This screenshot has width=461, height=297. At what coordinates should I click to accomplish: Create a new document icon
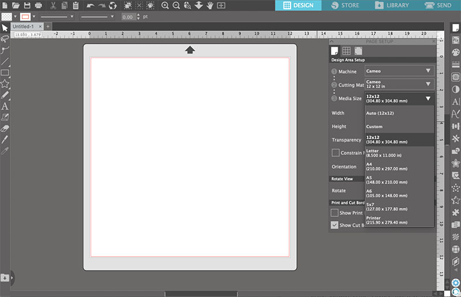click(5, 5)
